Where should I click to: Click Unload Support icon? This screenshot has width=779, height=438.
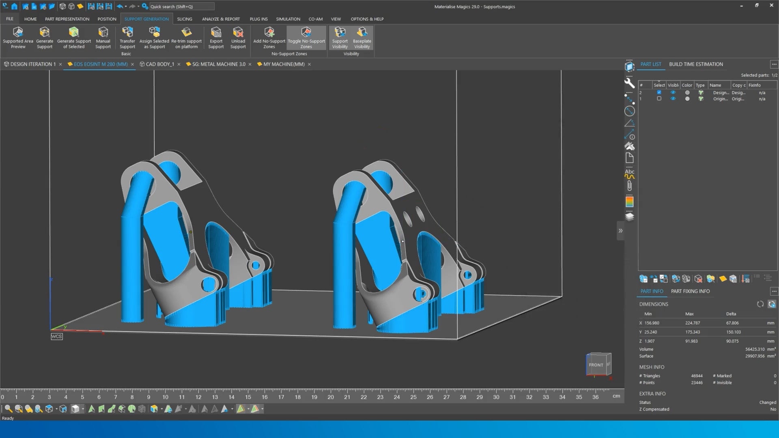[x=238, y=32]
